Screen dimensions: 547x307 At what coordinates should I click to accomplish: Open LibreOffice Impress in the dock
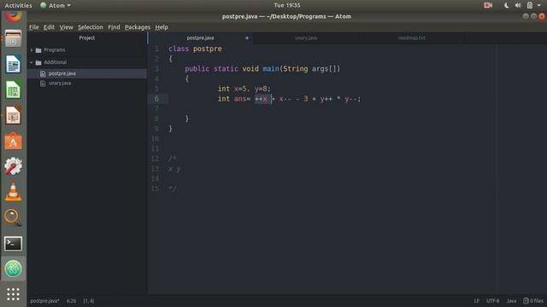14,115
